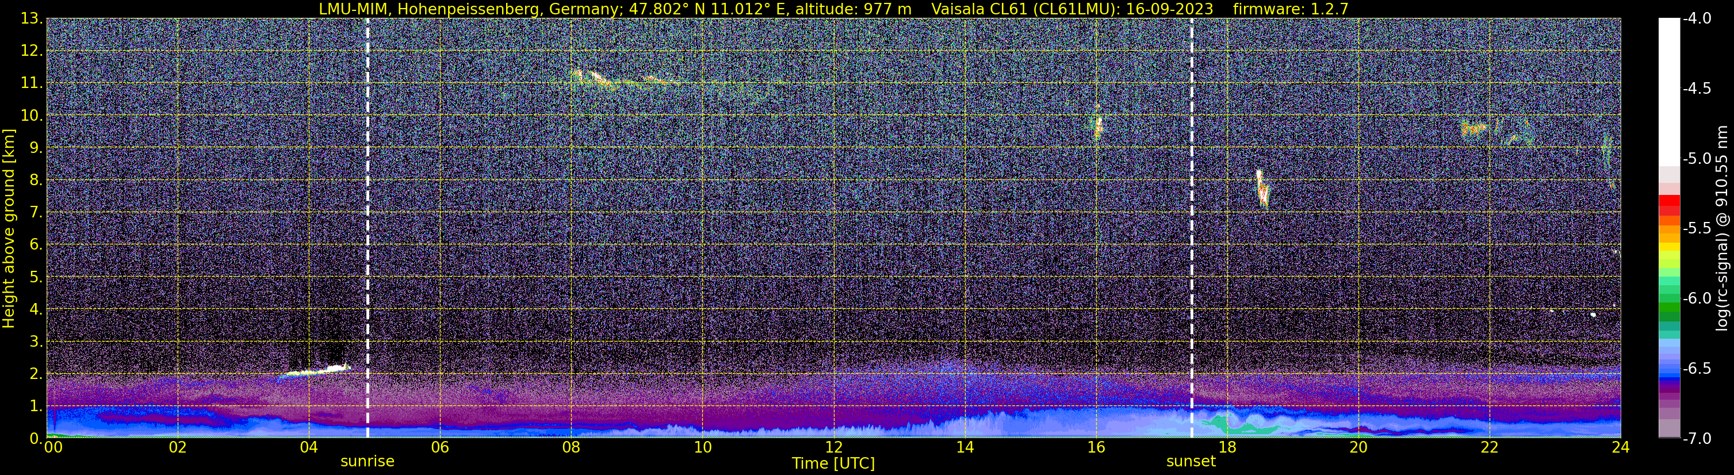Click the height tick label '13.'
The width and height of the screenshot is (1734, 475).
click(x=32, y=19)
